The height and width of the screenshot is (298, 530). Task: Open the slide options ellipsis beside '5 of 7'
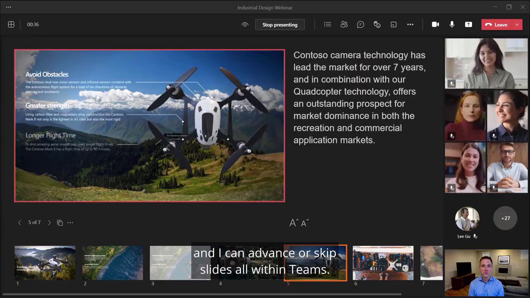click(70, 223)
